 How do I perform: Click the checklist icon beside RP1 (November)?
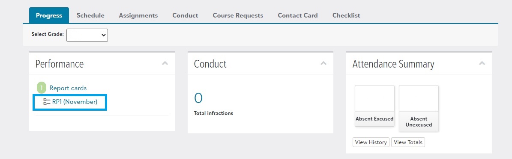(x=47, y=102)
